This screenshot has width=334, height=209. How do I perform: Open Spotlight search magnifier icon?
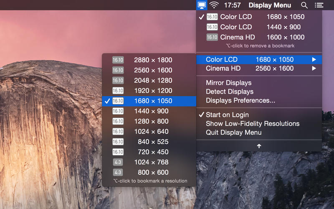point(304,5)
